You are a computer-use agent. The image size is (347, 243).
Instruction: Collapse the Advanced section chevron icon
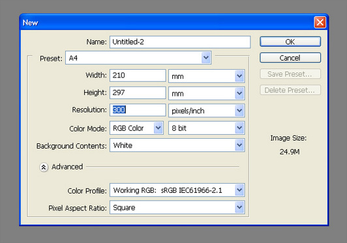click(44, 167)
